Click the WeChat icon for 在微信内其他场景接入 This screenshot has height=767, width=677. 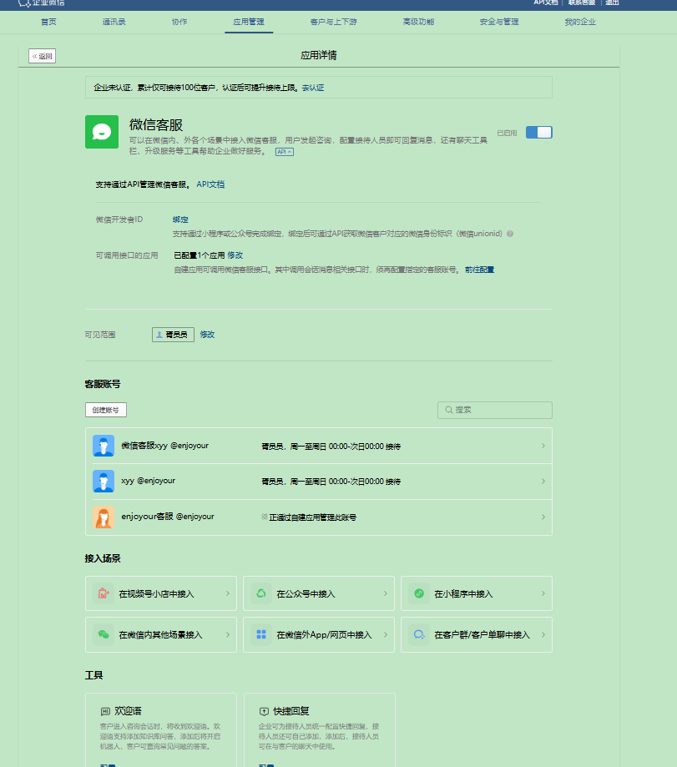pyautogui.click(x=104, y=634)
